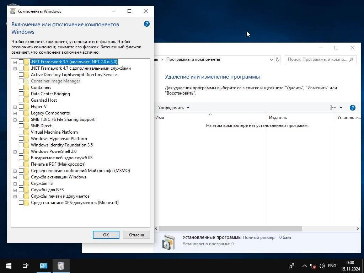Select Внедряемое веб-ядро служб IIS item
The height and width of the screenshot is (273, 364).
click(x=61, y=158)
